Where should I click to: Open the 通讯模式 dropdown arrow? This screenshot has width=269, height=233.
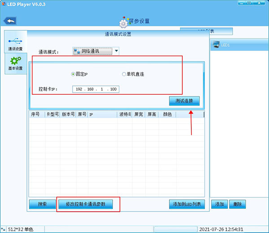point(116,51)
